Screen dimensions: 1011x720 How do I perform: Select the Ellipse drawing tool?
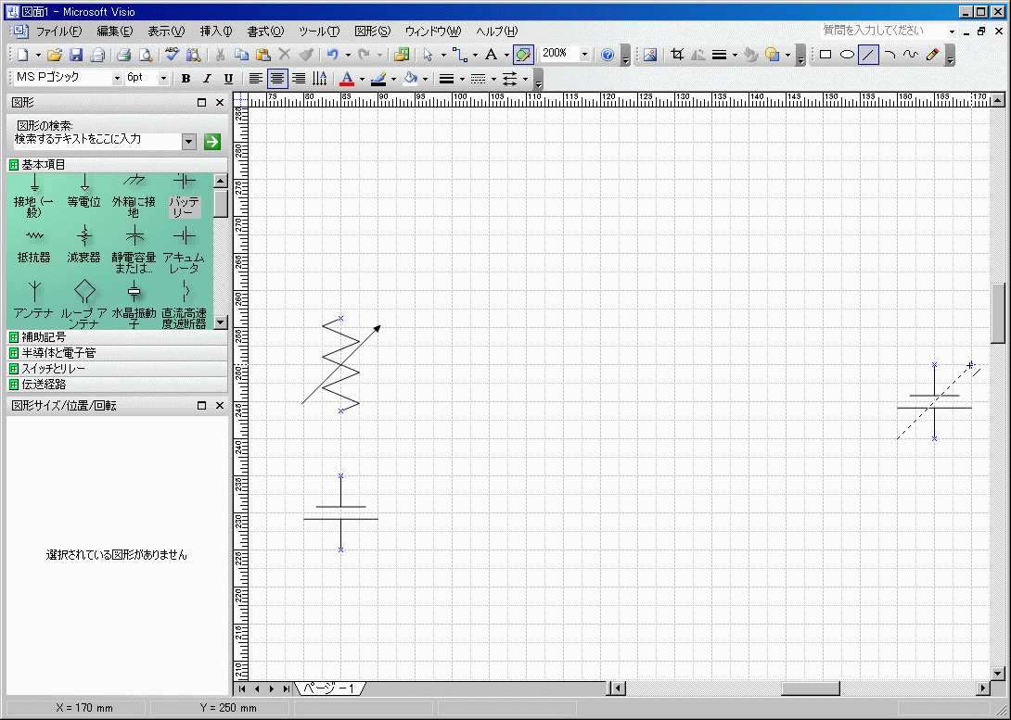tap(847, 55)
